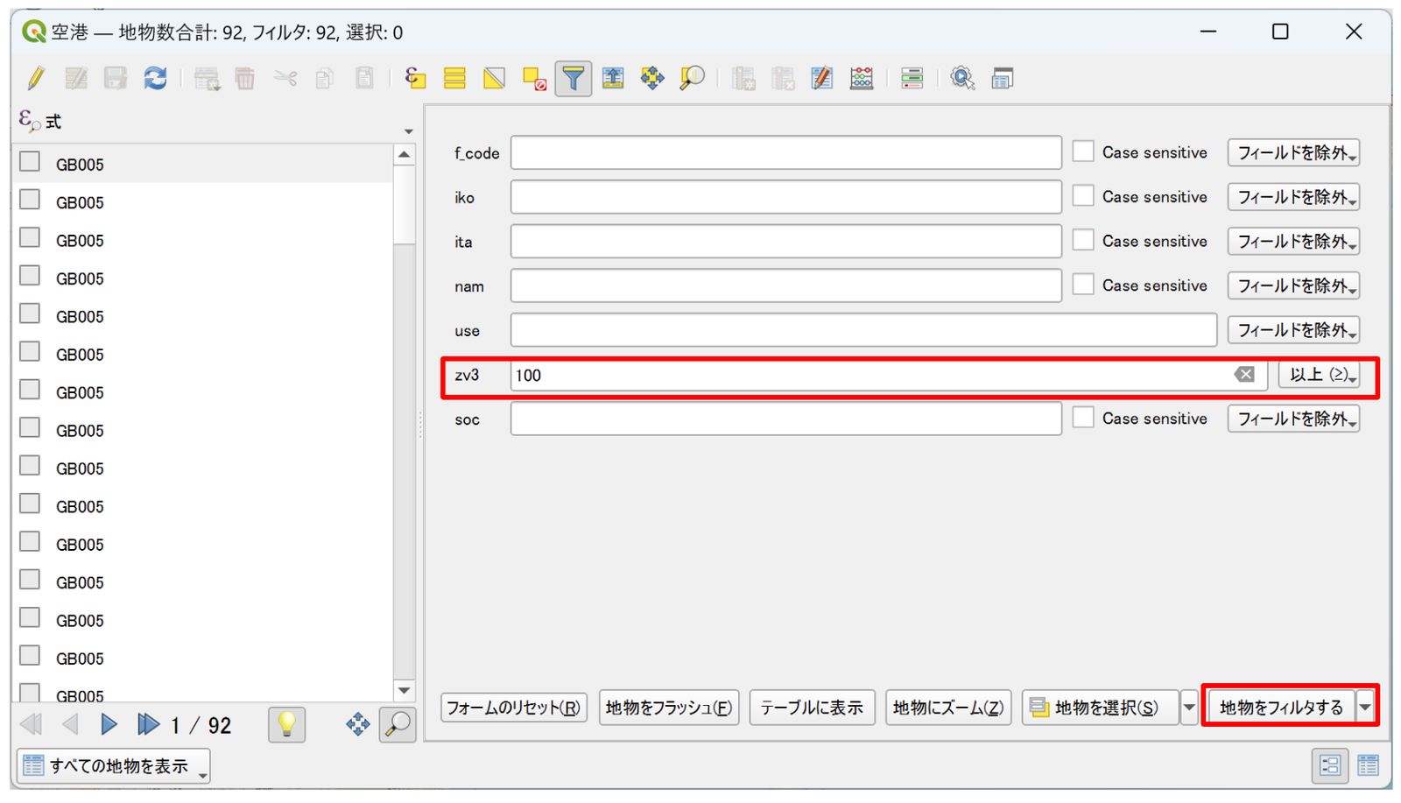Expand the 式 expression list dropdown arrow

[x=408, y=131]
